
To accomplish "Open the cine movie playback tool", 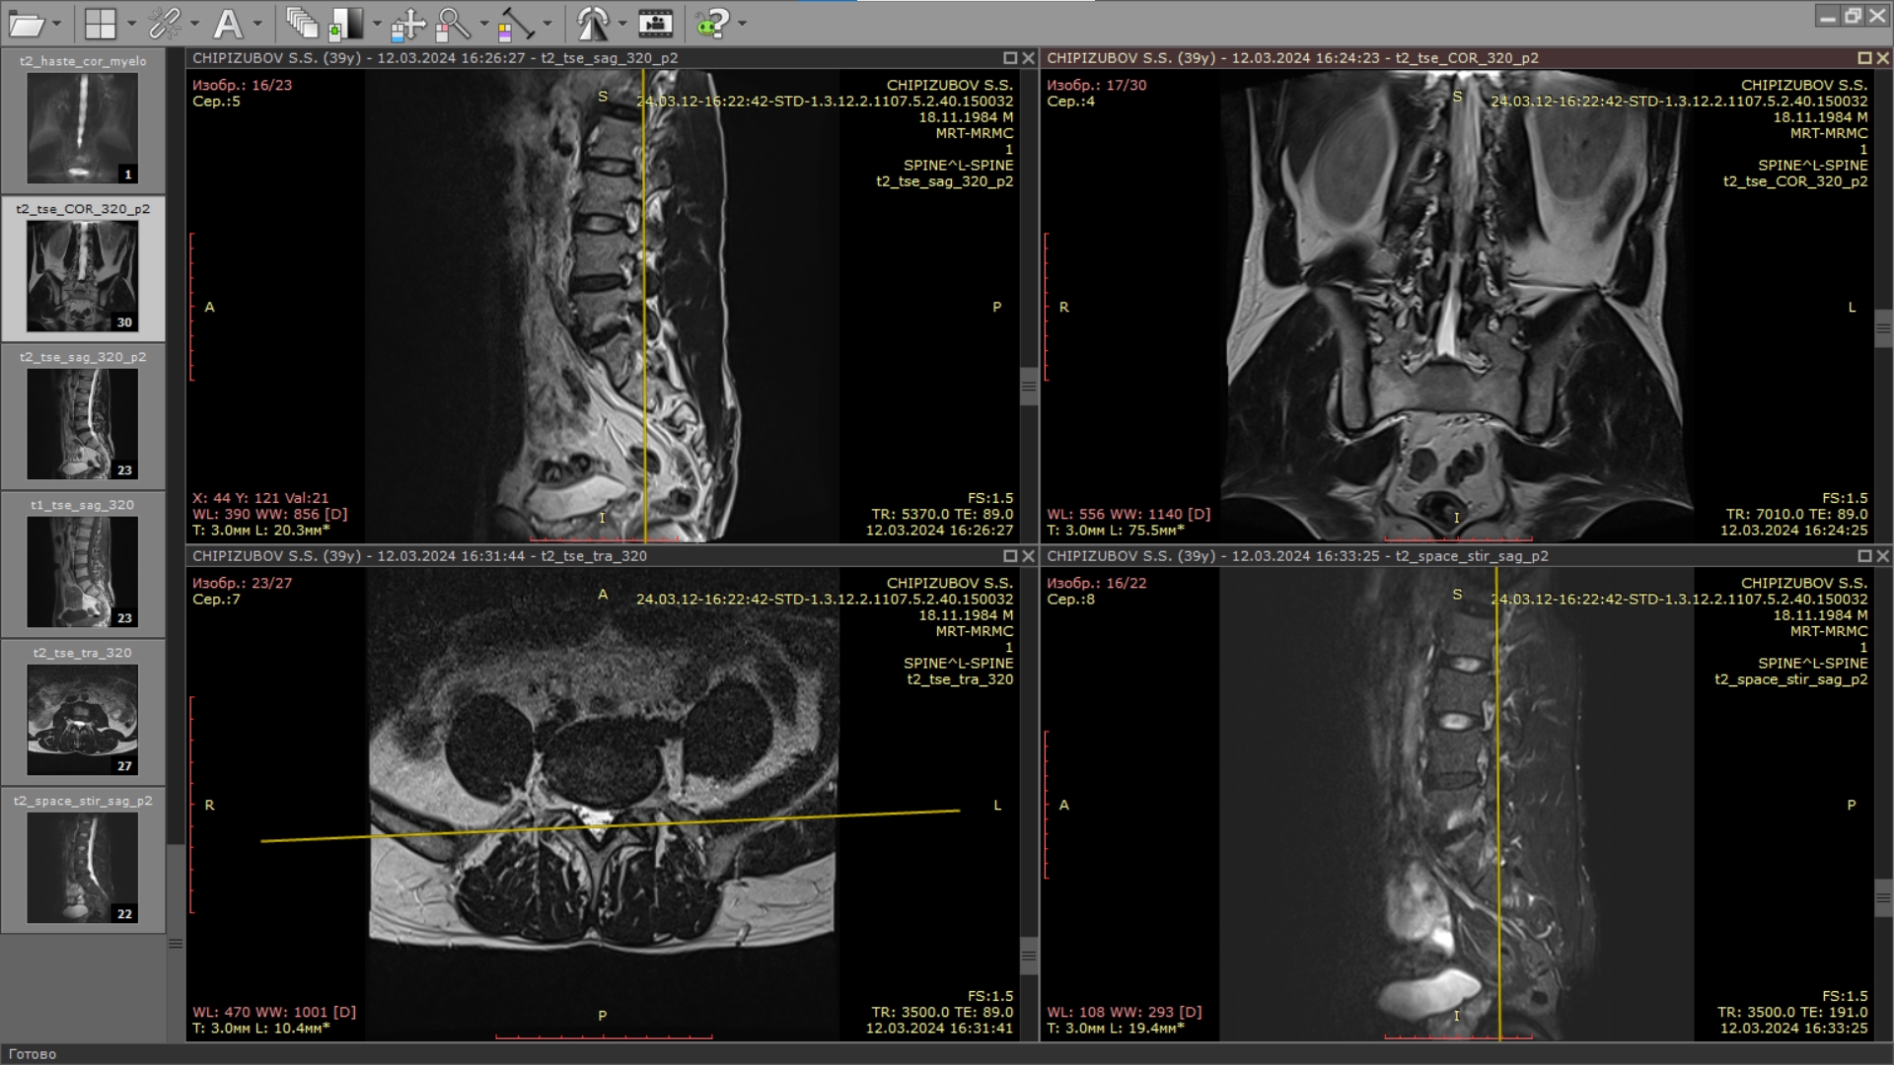I will click(655, 24).
